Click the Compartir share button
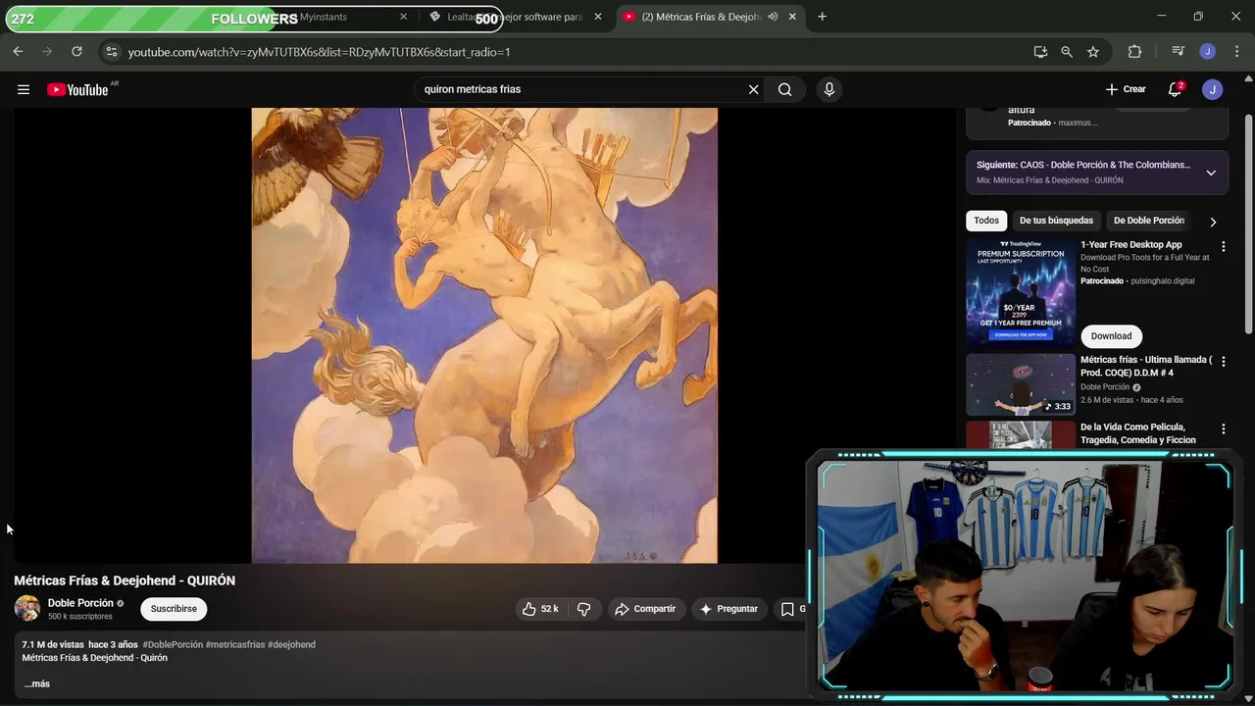This screenshot has width=1255, height=706. (x=645, y=609)
